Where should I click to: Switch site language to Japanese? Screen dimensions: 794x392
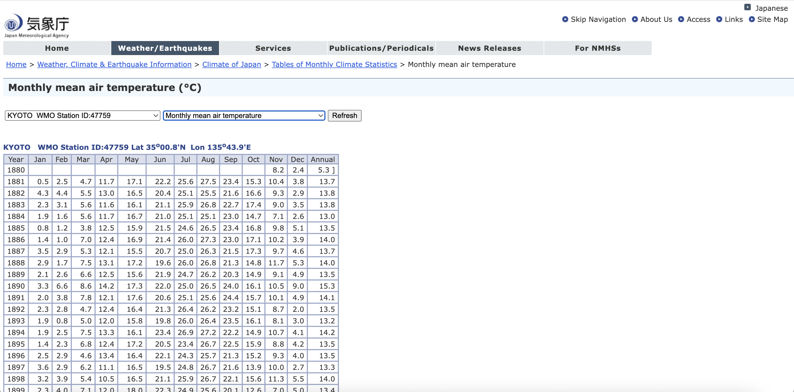click(x=771, y=8)
